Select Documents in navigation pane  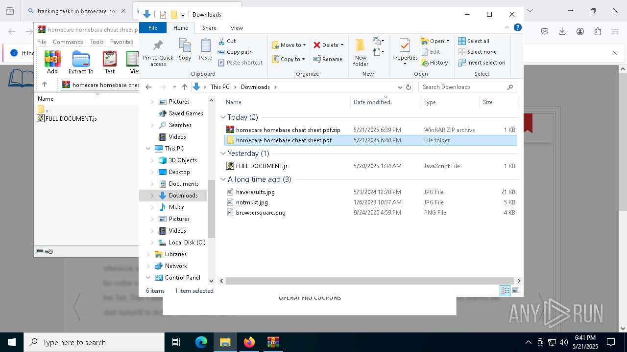(x=184, y=184)
